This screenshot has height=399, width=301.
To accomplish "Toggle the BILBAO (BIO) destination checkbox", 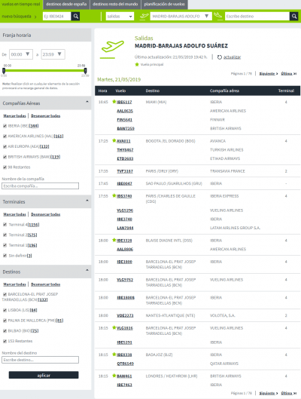I will click(x=5, y=331).
